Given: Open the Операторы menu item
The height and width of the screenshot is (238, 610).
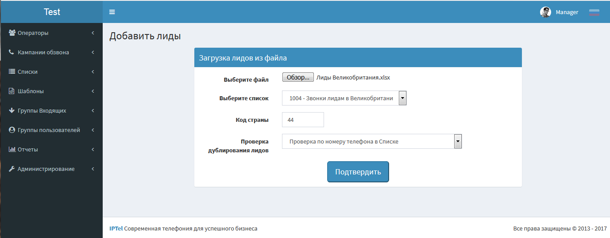Looking at the screenshot, I should click(x=51, y=33).
